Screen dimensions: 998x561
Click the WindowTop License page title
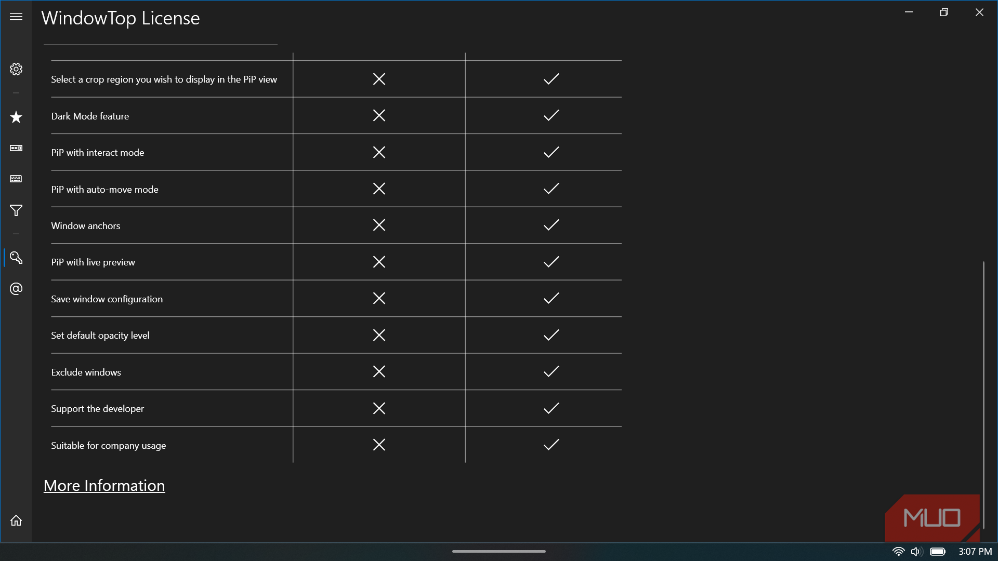pos(121,18)
